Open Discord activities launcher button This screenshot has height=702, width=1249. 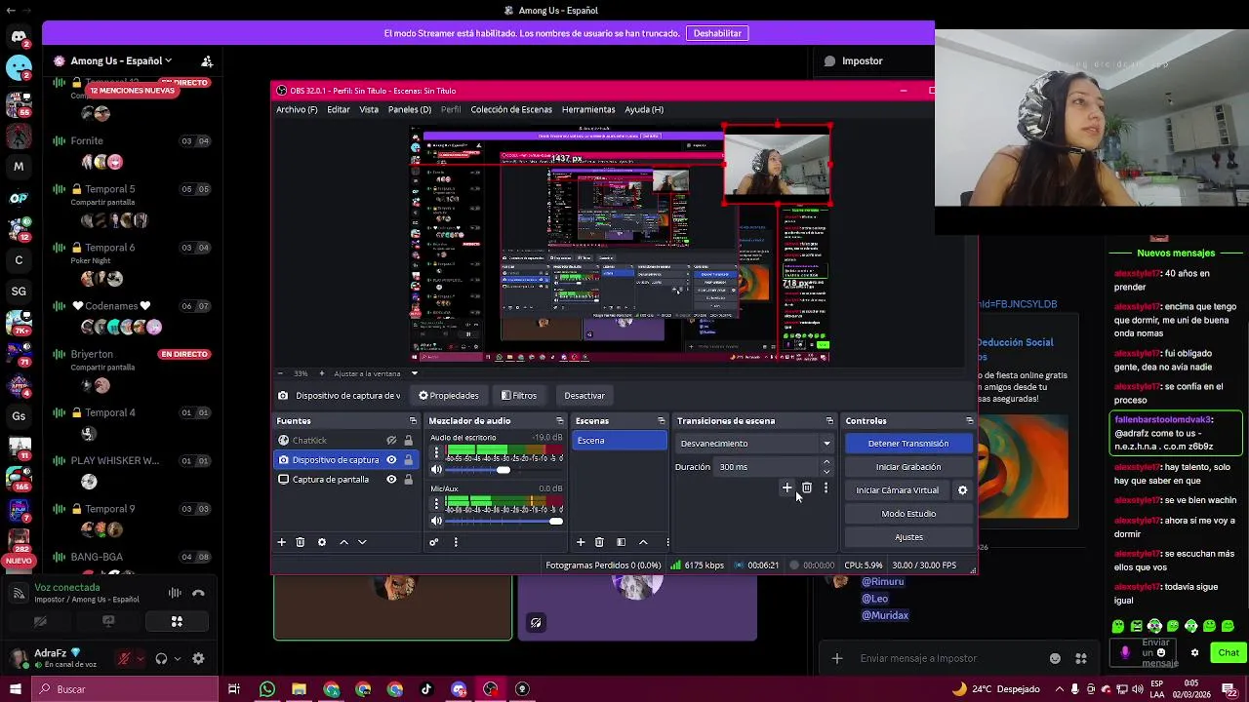(177, 621)
